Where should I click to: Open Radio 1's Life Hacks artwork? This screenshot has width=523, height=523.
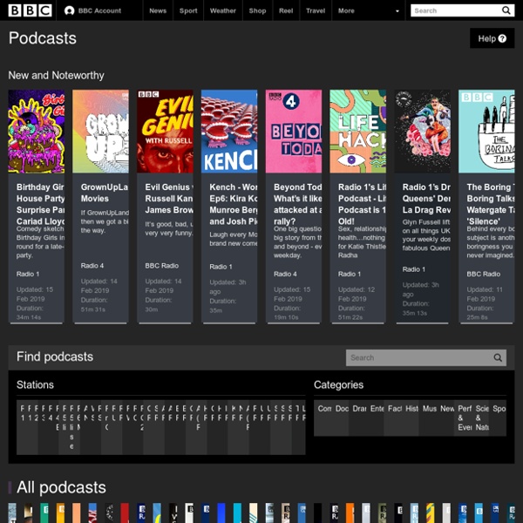(x=358, y=131)
